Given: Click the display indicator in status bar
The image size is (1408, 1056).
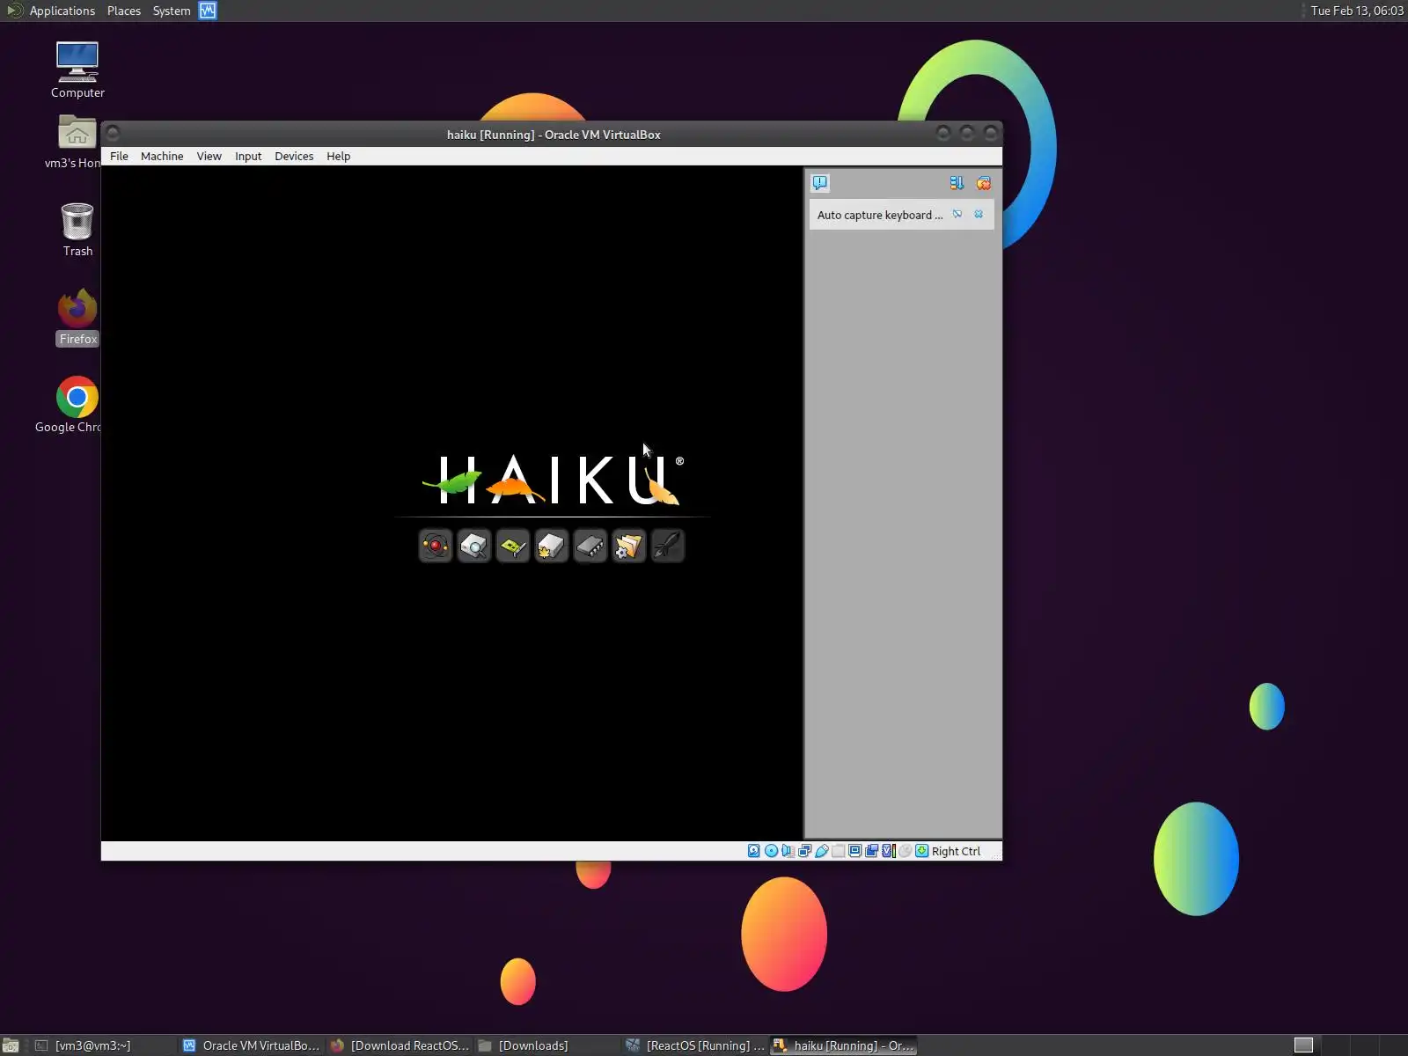Looking at the screenshot, I should click(854, 851).
